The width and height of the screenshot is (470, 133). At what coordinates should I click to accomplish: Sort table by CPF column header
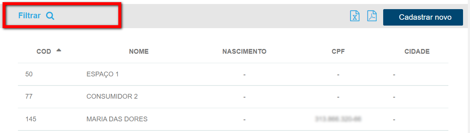(338, 52)
